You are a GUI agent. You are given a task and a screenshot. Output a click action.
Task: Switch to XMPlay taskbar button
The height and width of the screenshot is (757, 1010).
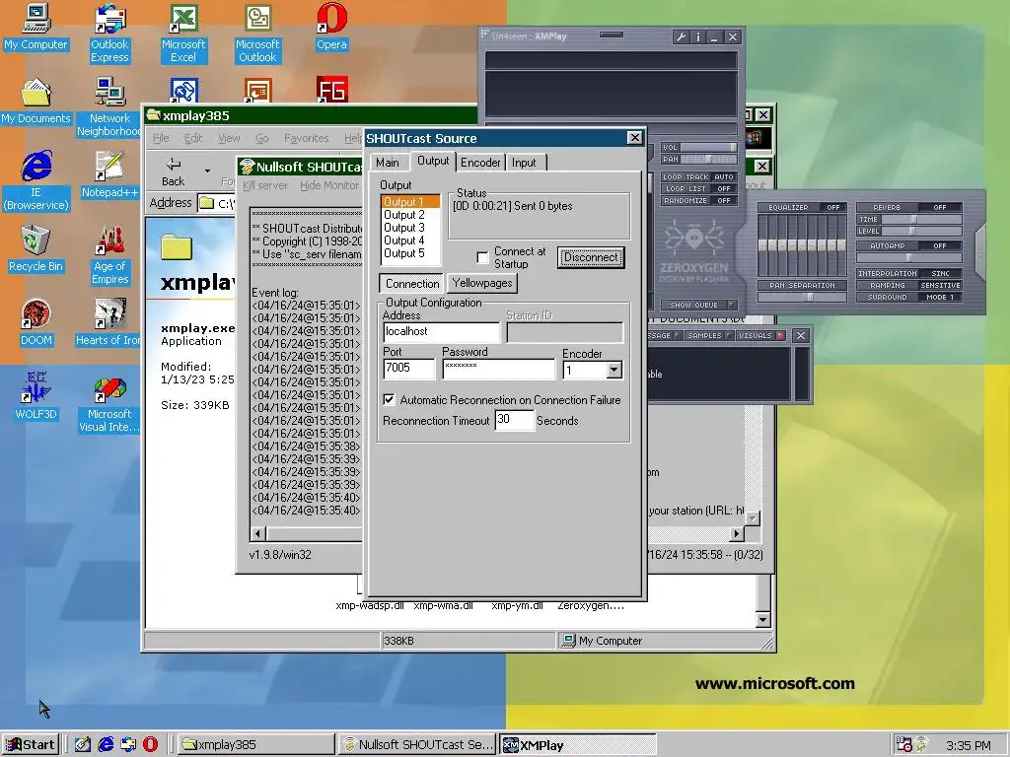point(578,745)
